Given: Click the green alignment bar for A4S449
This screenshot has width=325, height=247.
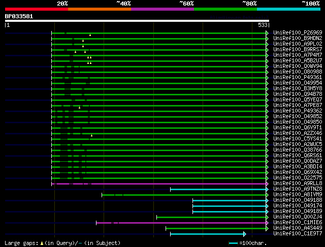Looking at the screenshot, I should [216, 229].
